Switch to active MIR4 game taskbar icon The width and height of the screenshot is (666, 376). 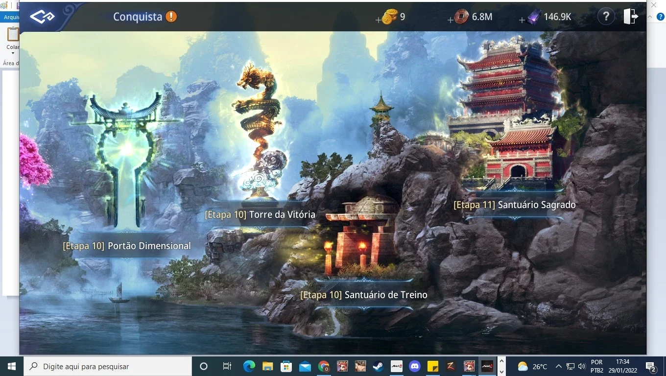pyautogui.click(x=488, y=366)
